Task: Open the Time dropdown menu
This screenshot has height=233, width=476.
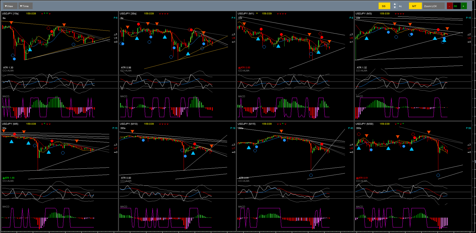Action: coord(25,6)
